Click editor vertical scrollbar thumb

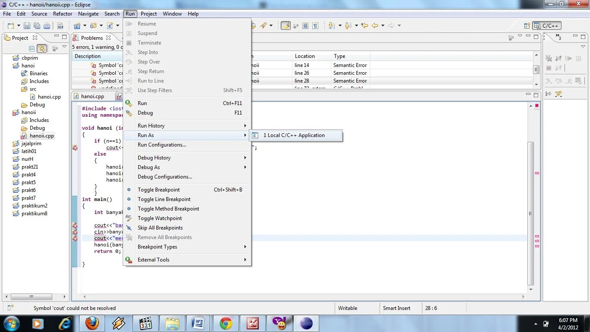pyautogui.click(x=531, y=214)
